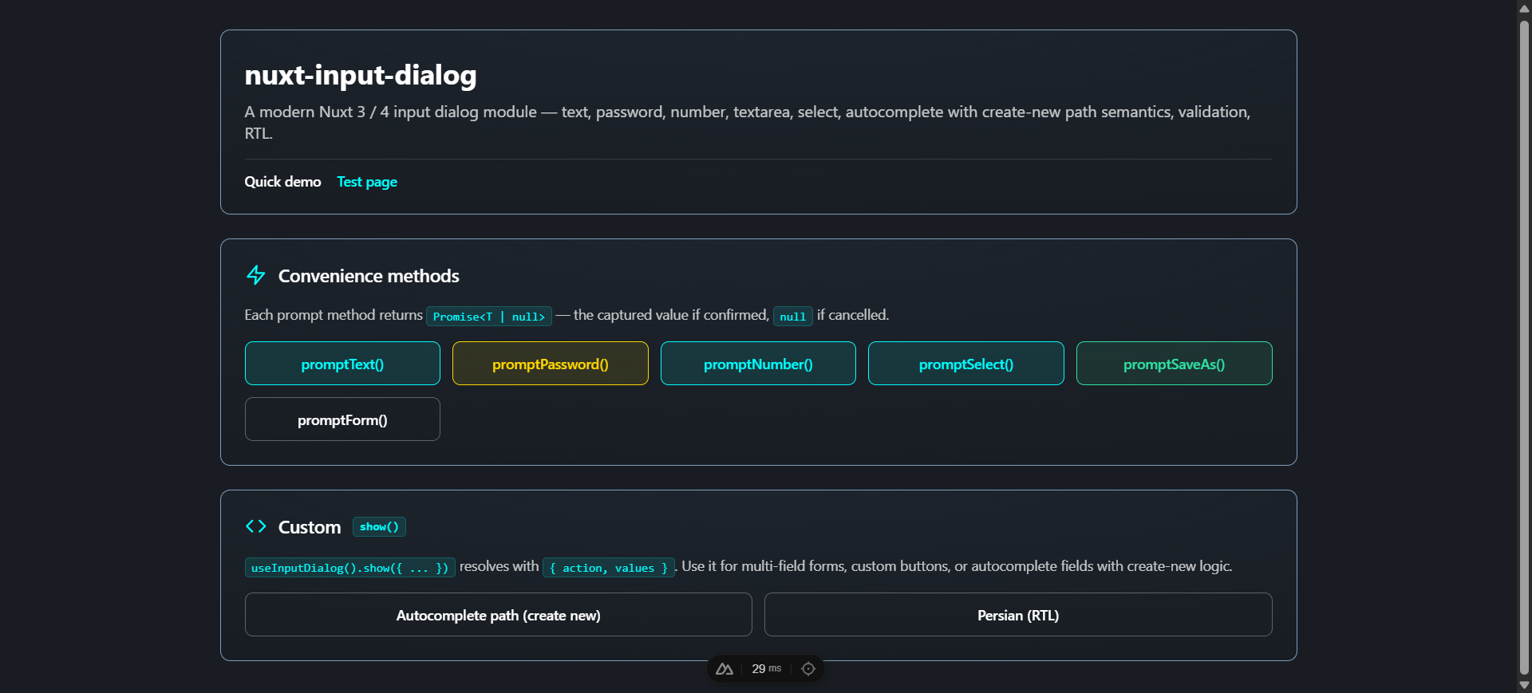Toggle the component inspector crosshair icon
The image size is (1532, 693).
[x=808, y=669]
